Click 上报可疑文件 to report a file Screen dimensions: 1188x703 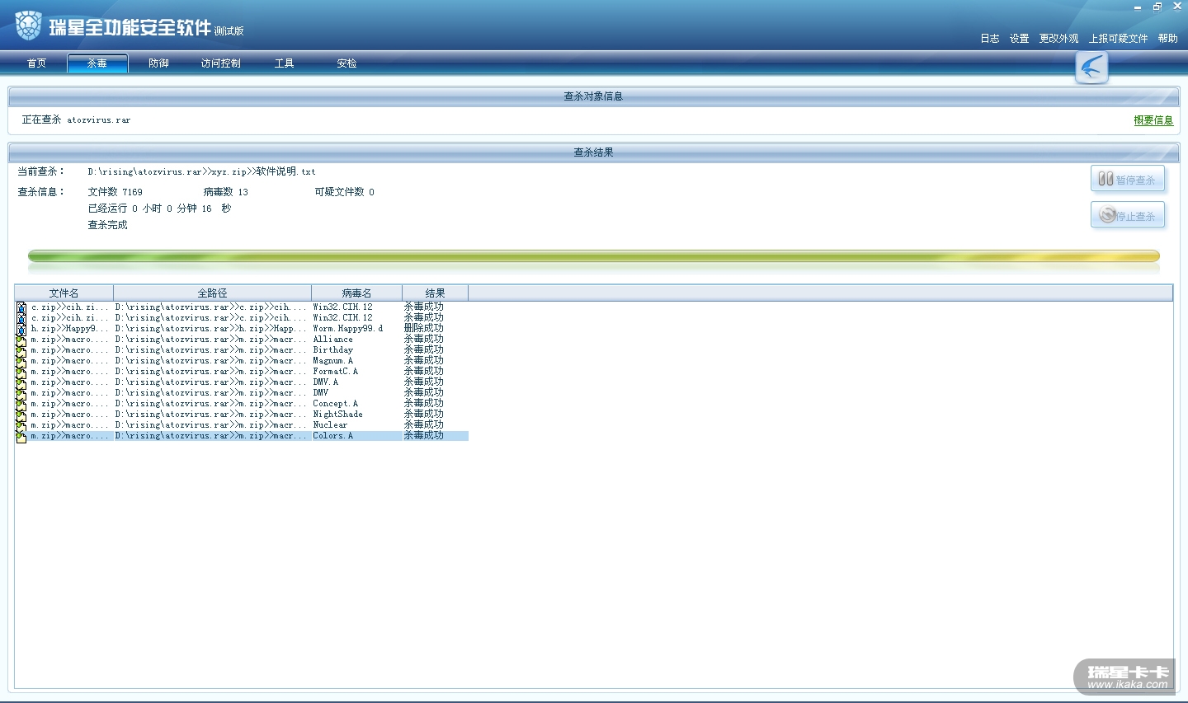pos(1119,39)
